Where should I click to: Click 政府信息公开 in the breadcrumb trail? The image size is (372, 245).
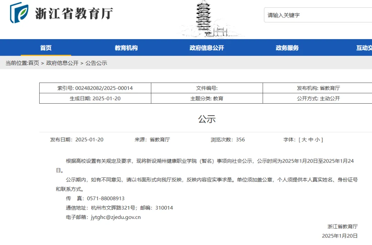[62, 63]
